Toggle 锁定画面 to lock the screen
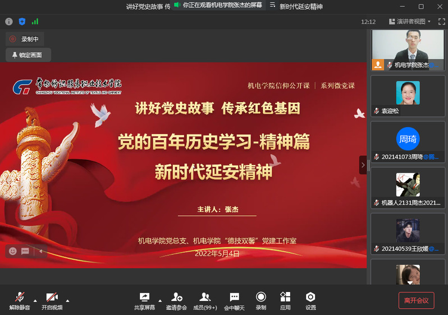 click(x=28, y=55)
